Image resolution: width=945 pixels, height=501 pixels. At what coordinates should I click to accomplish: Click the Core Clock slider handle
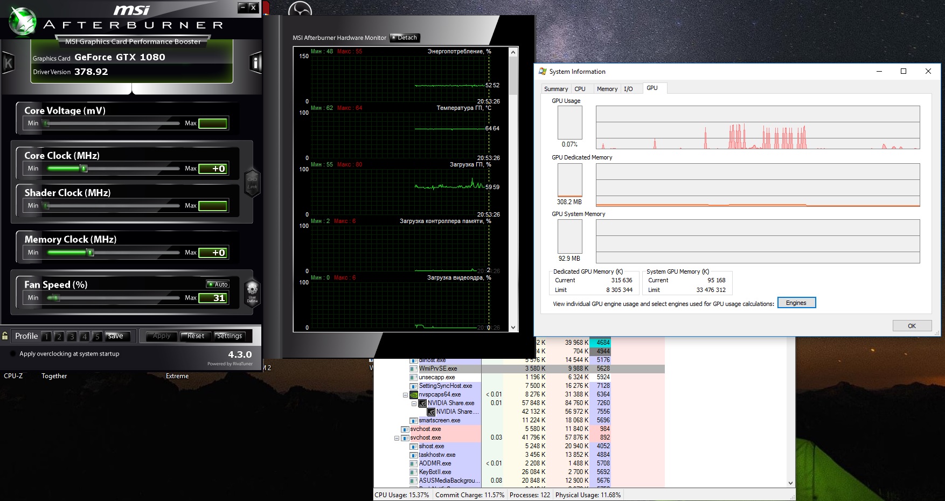(x=84, y=169)
